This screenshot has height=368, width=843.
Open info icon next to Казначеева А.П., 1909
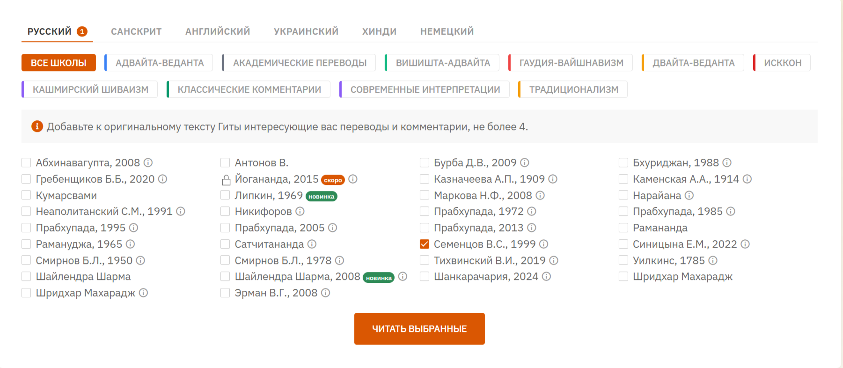click(553, 179)
